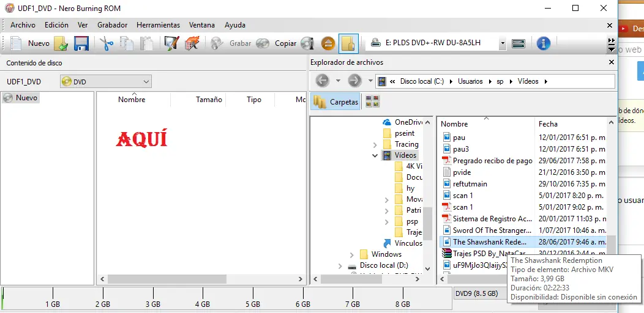Click Usuarios in the path breadcrumb

click(x=470, y=81)
